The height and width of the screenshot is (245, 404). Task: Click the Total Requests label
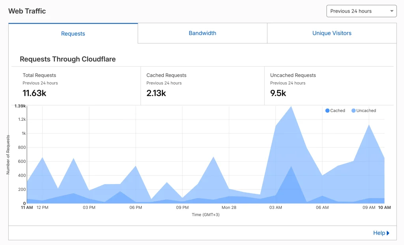coord(39,75)
